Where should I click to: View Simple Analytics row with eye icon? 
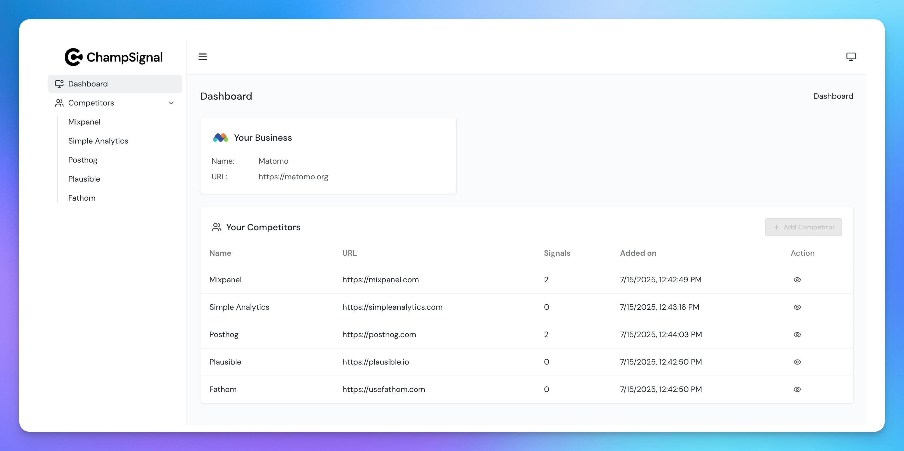click(797, 307)
